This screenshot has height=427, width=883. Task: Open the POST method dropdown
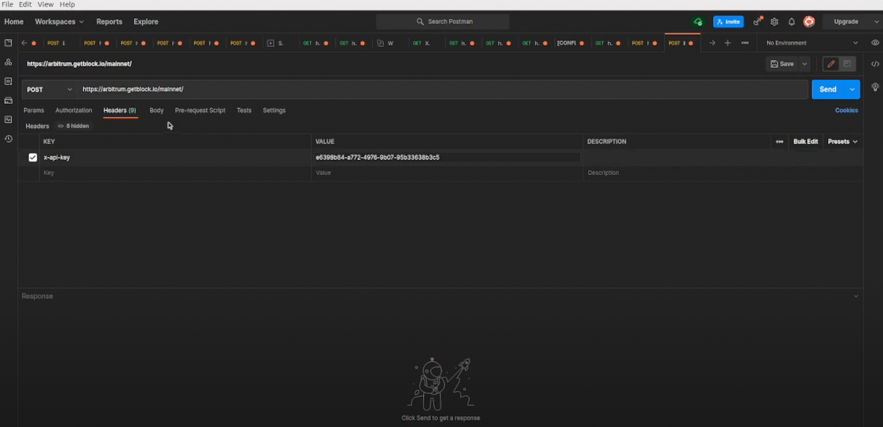(49, 89)
